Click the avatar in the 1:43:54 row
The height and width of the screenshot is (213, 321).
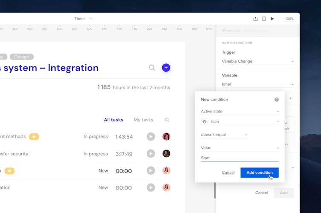pyautogui.click(x=166, y=136)
